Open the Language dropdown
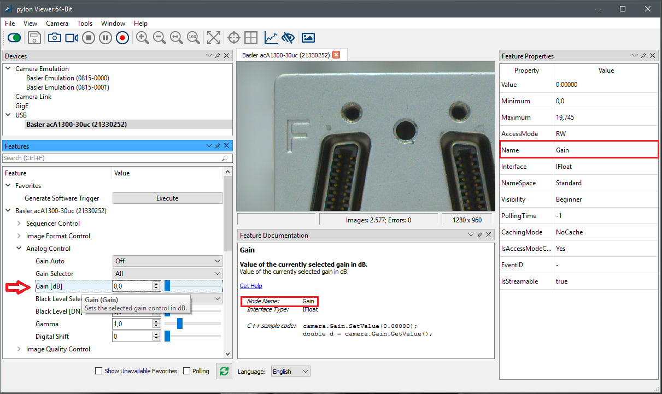Viewport: 662px width, 394px height. coord(290,372)
